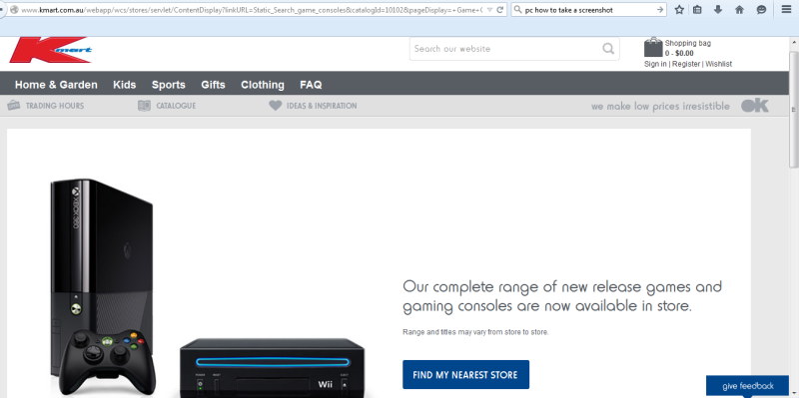Expand the URL history dropdown arrow
The width and height of the screenshot is (799, 398).
point(489,10)
